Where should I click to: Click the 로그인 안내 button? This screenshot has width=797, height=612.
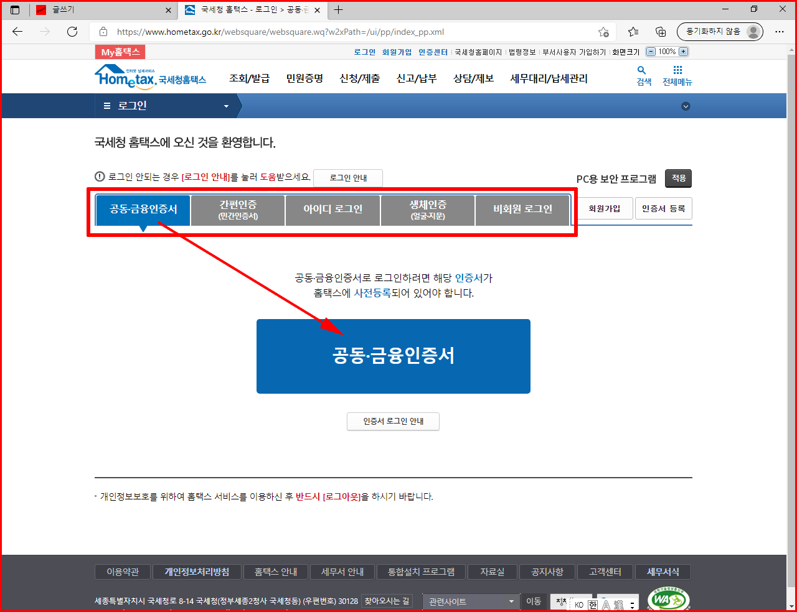click(x=348, y=178)
